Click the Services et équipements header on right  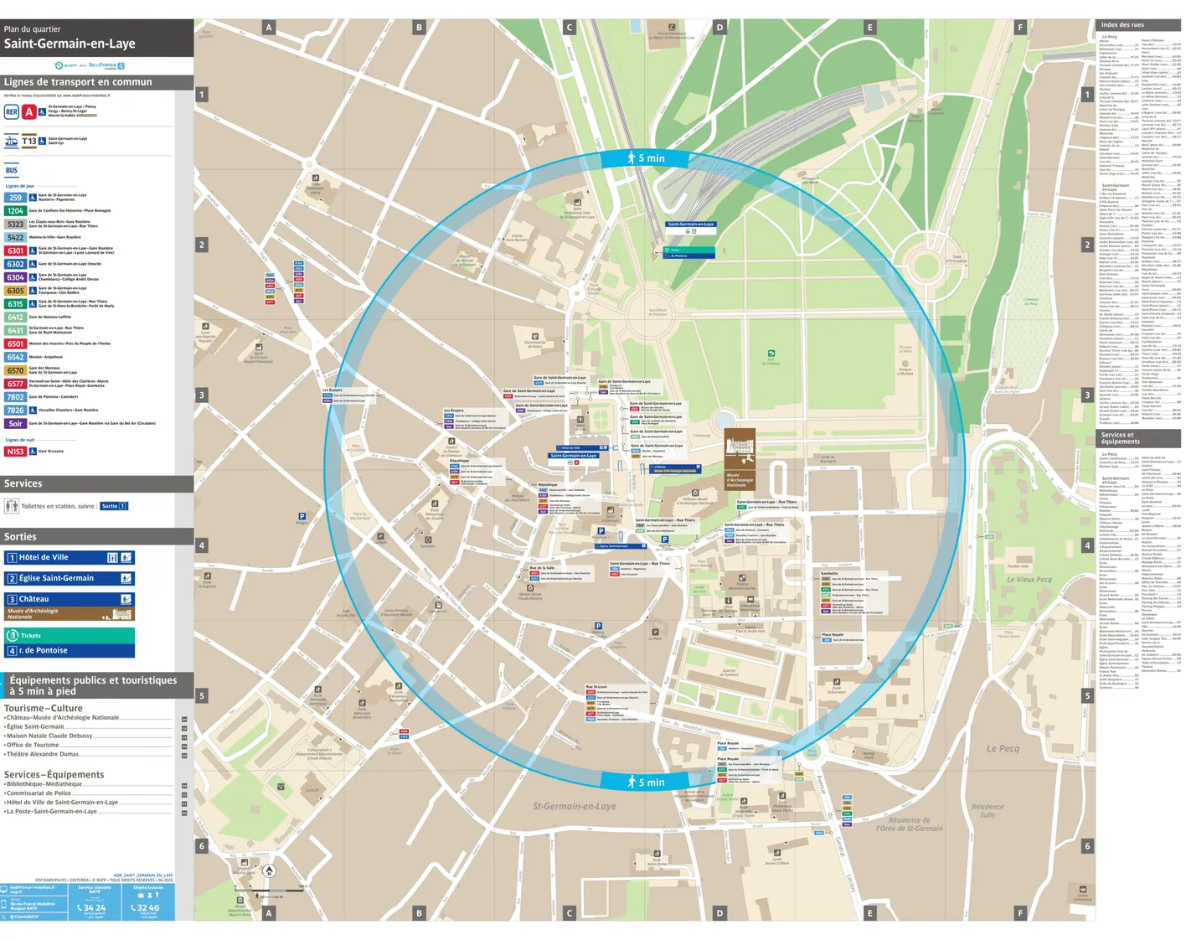(1138, 438)
